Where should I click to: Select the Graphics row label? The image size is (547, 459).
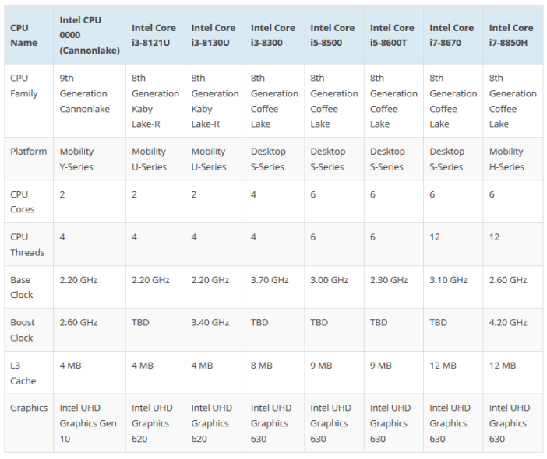point(29,423)
